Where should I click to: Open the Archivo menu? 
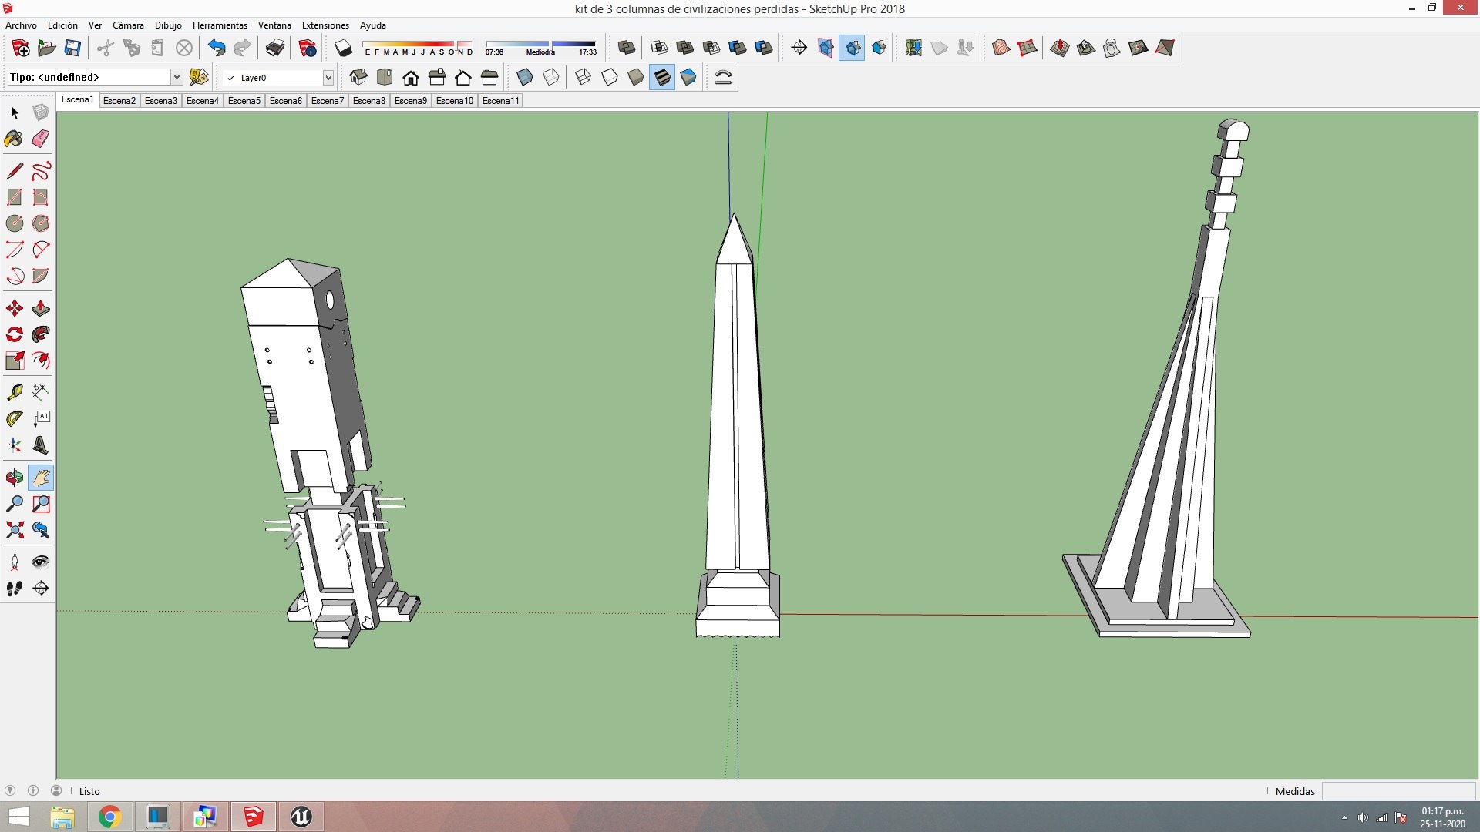pos(21,25)
